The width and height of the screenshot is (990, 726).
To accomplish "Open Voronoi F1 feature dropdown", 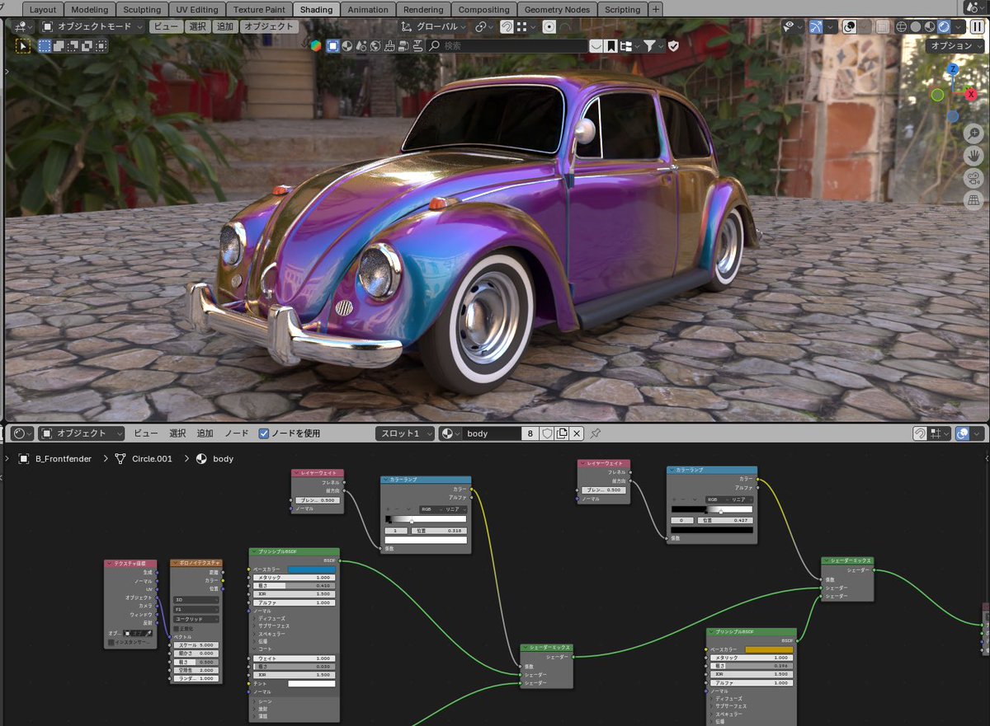I will (x=196, y=609).
